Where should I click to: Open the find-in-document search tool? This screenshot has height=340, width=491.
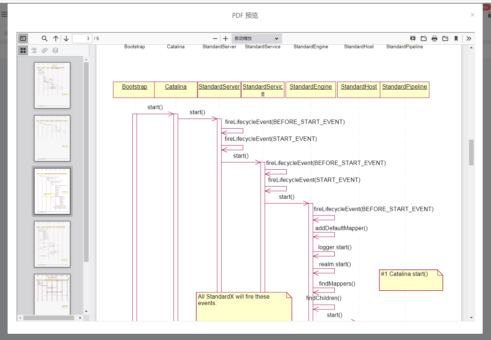tap(45, 39)
